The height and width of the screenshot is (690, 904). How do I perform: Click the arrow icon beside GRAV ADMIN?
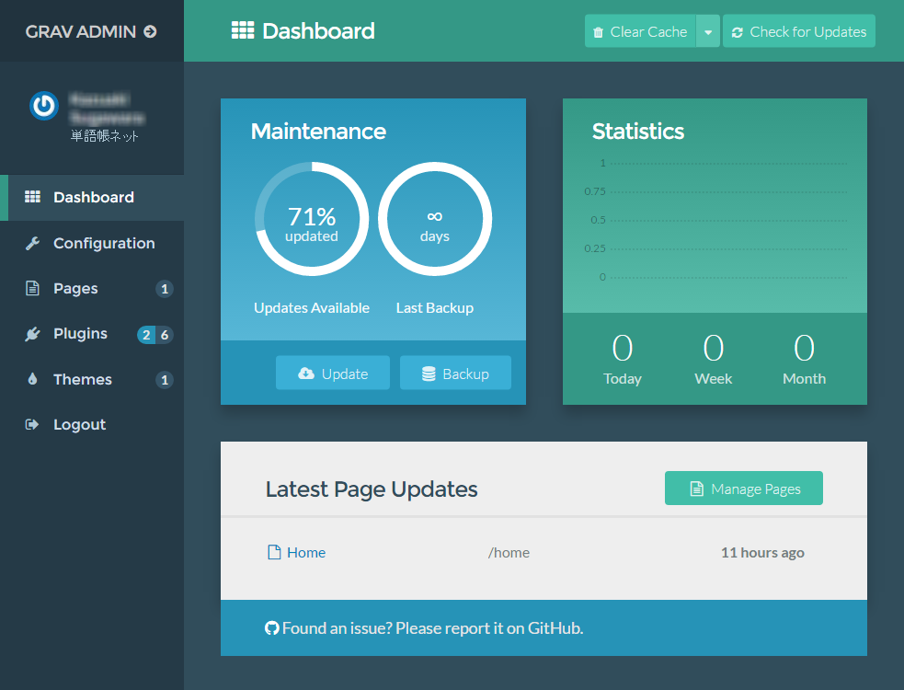[x=150, y=31]
